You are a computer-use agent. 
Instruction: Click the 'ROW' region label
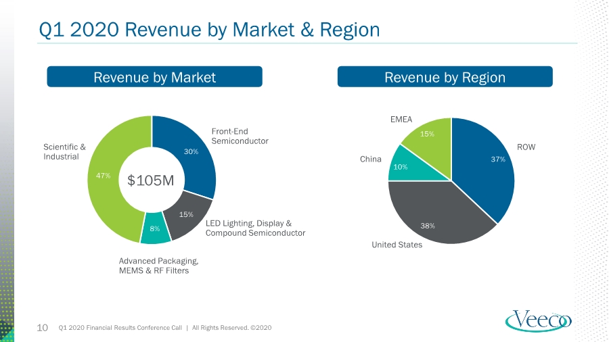point(526,147)
